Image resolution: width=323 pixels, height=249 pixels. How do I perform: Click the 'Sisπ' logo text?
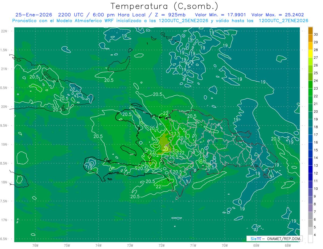(256, 239)
